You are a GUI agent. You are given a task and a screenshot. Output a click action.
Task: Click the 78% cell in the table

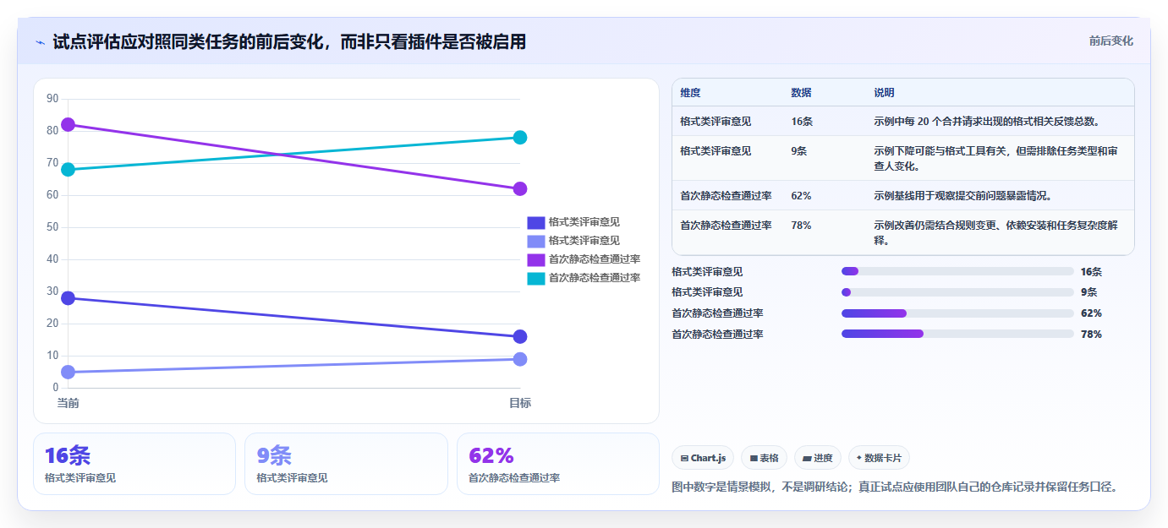(801, 226)
